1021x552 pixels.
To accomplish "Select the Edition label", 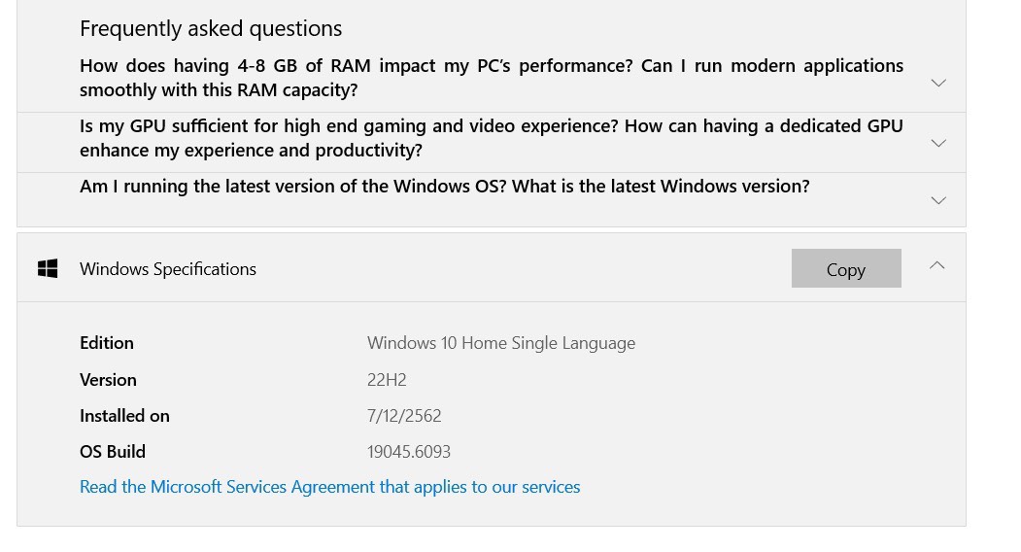I will pos(107,343).
